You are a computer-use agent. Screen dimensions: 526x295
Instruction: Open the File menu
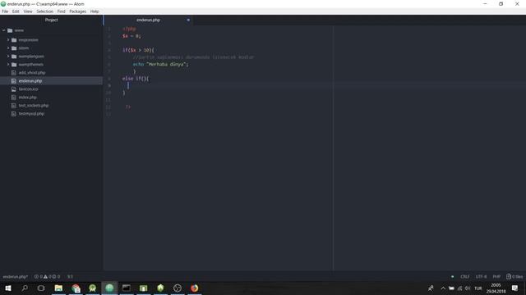click(5, 11)
